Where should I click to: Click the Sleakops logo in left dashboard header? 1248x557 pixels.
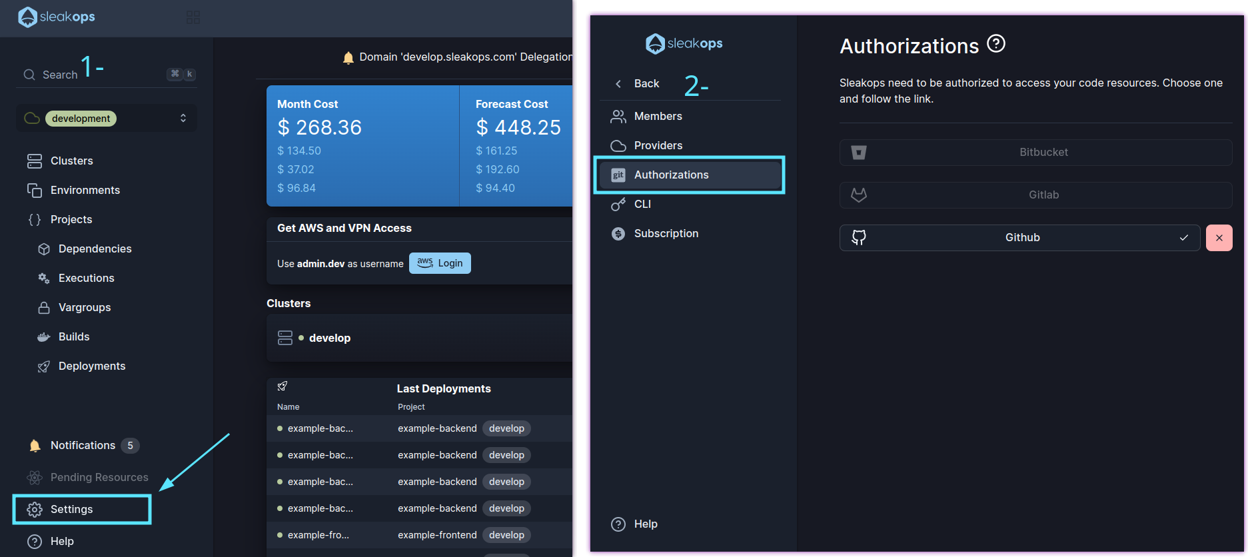click(x=57, y=17)
